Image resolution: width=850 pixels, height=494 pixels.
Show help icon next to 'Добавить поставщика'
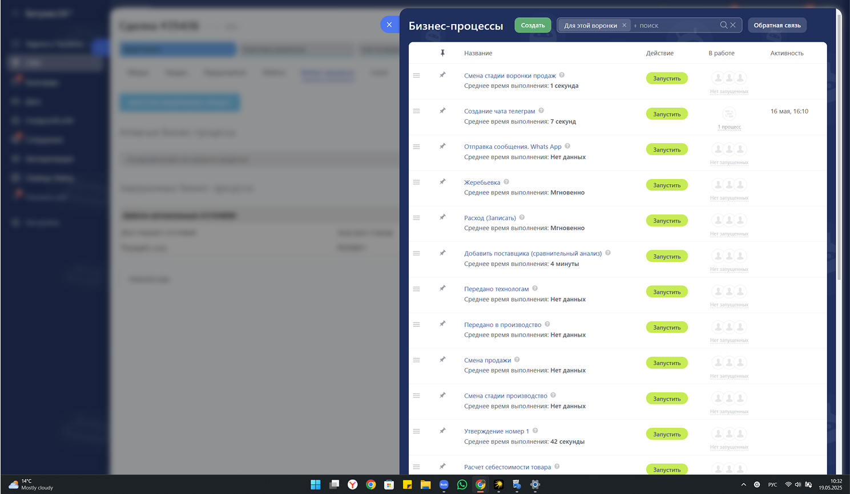608,253
